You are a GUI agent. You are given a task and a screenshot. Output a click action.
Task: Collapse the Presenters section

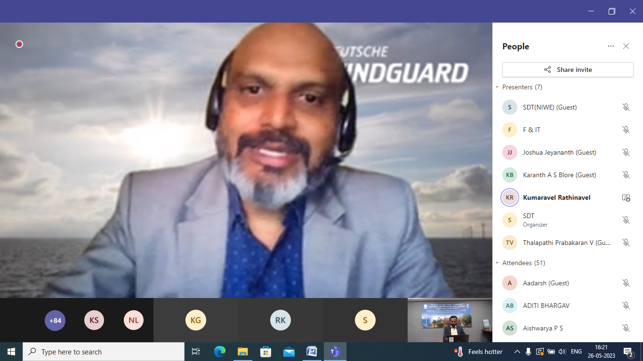tap(497, 87)
